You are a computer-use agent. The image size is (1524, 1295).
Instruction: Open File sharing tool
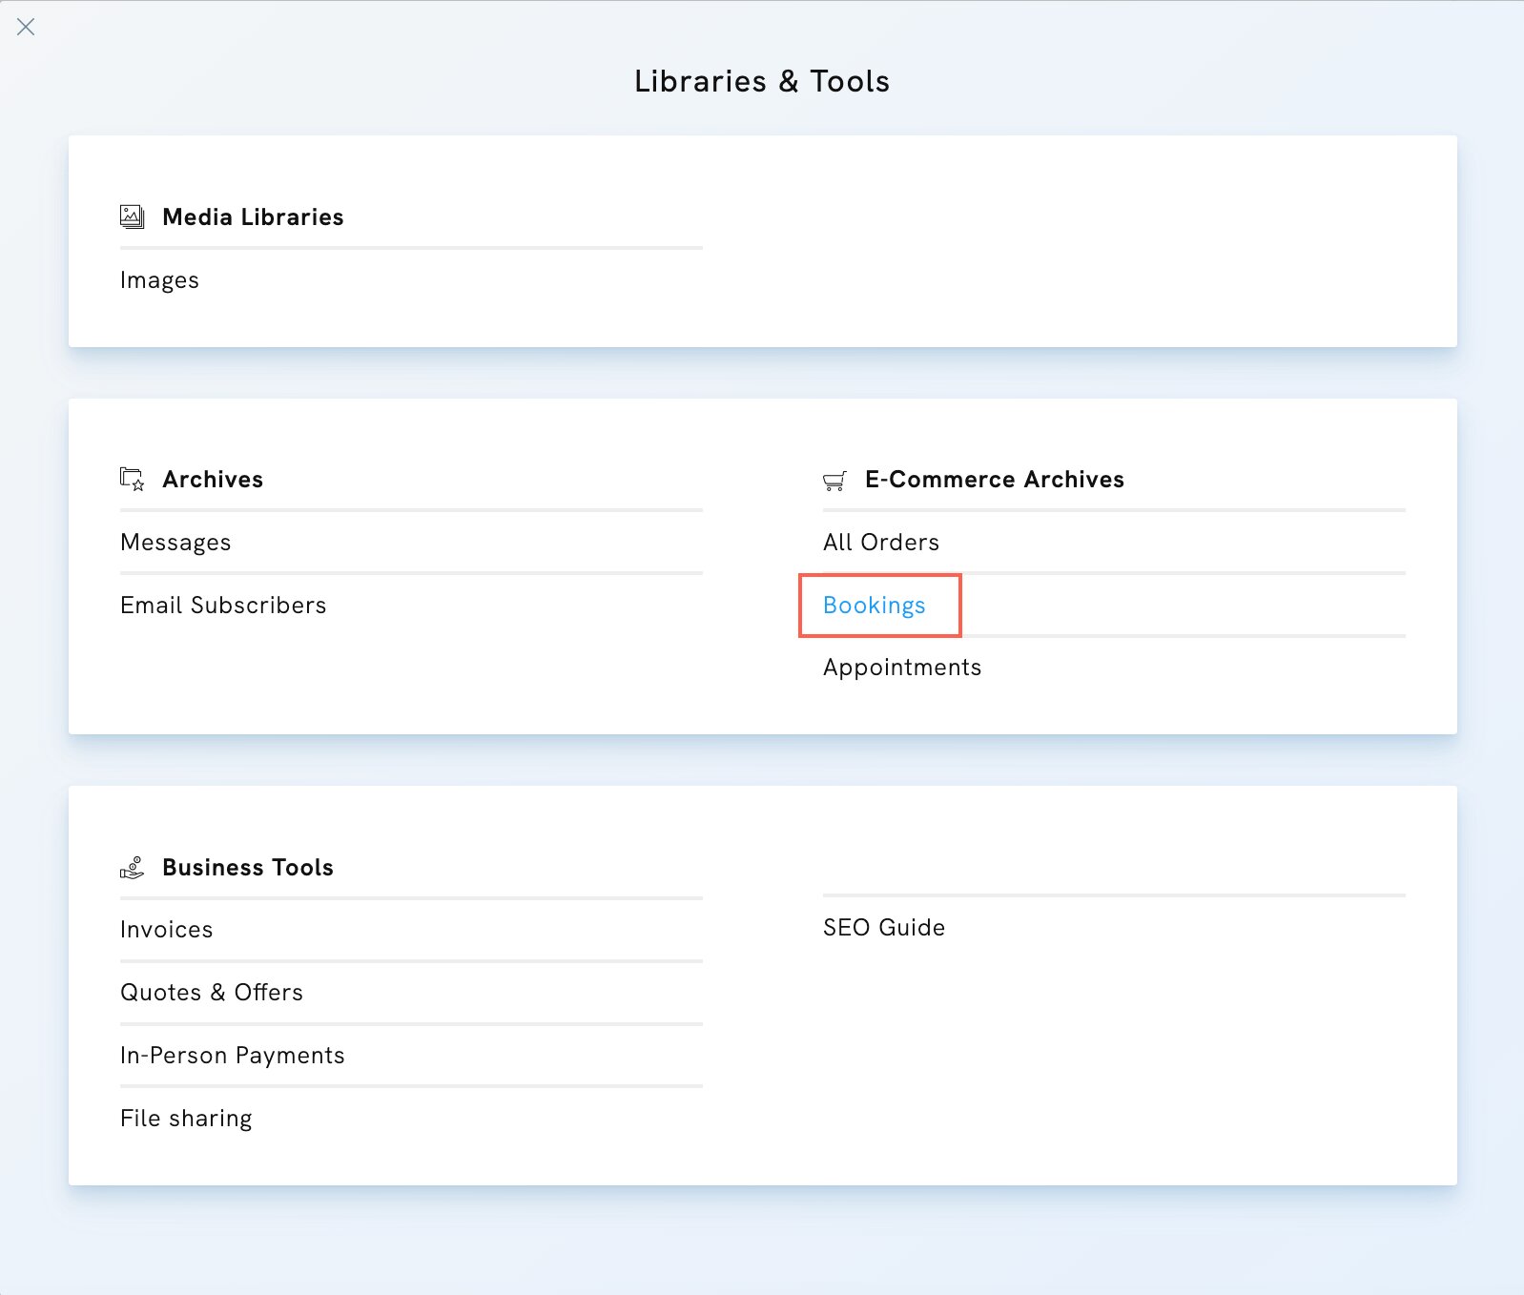tap(186, 1119)
